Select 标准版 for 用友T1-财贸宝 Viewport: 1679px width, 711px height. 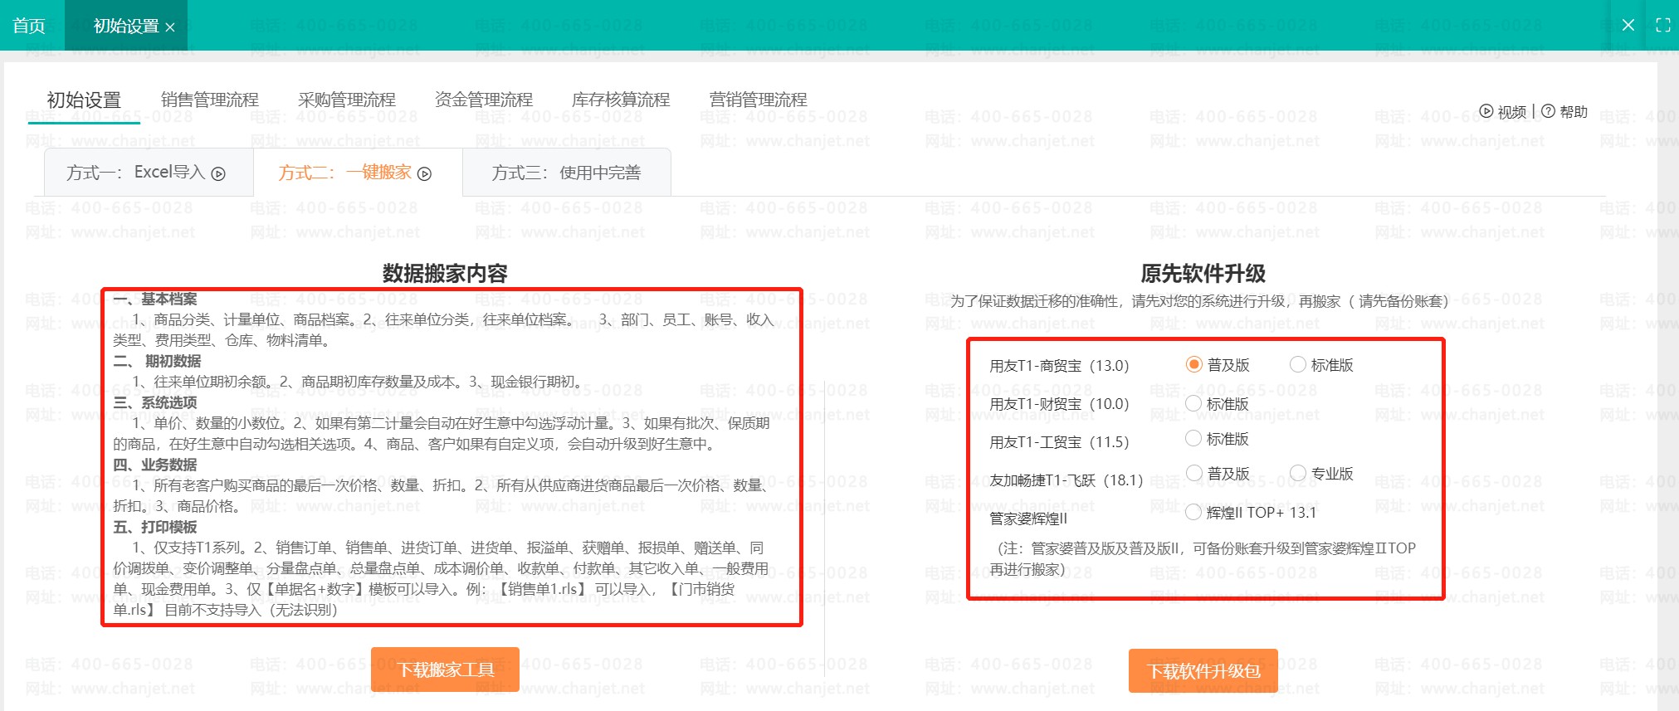[1193, 403]
